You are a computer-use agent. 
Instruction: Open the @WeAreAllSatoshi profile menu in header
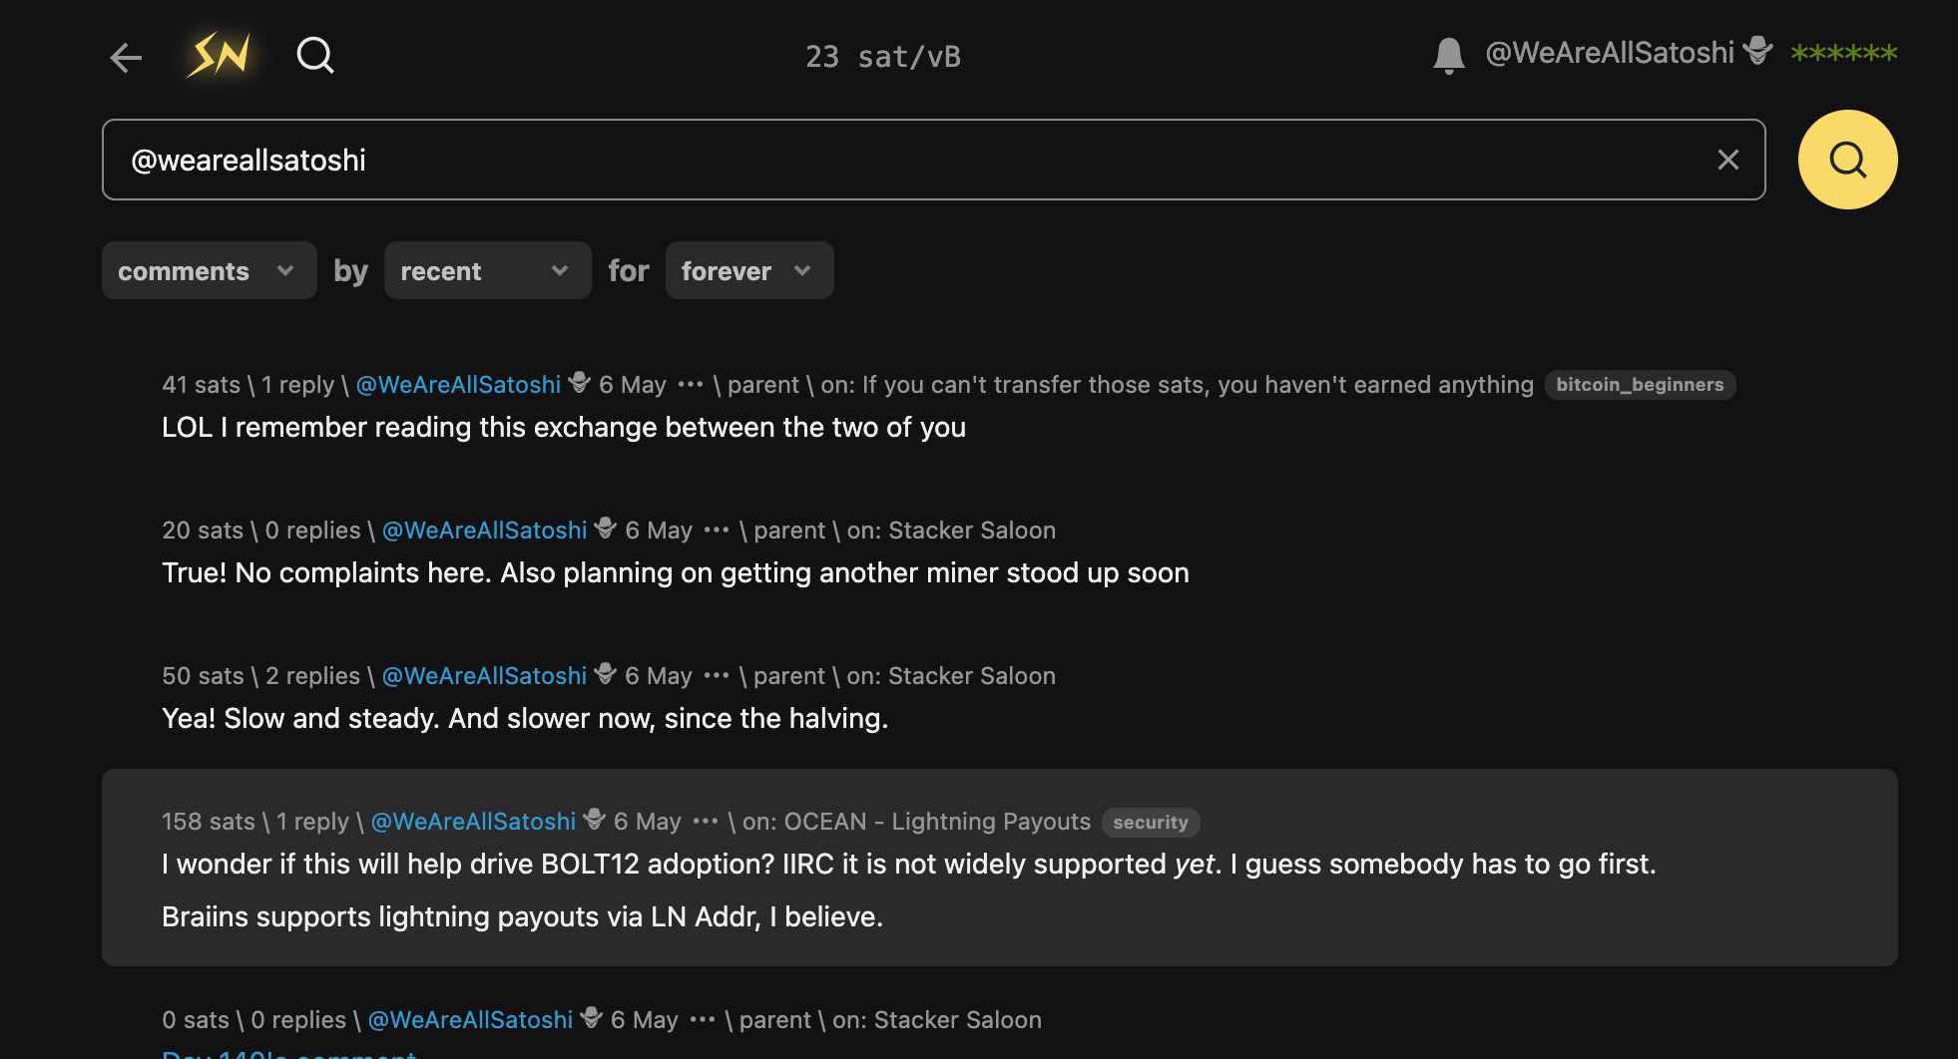[x=1610, y=53]
